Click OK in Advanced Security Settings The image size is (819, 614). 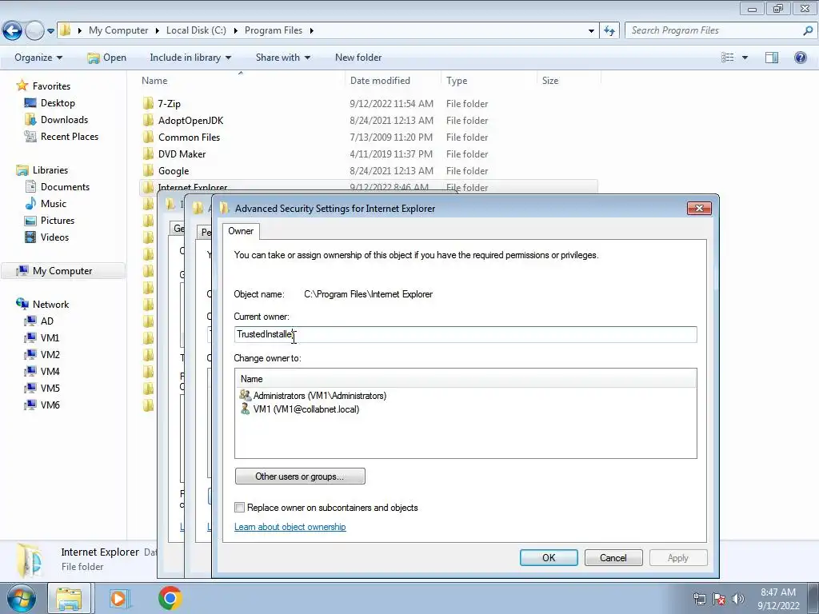[x=549, y=557]
